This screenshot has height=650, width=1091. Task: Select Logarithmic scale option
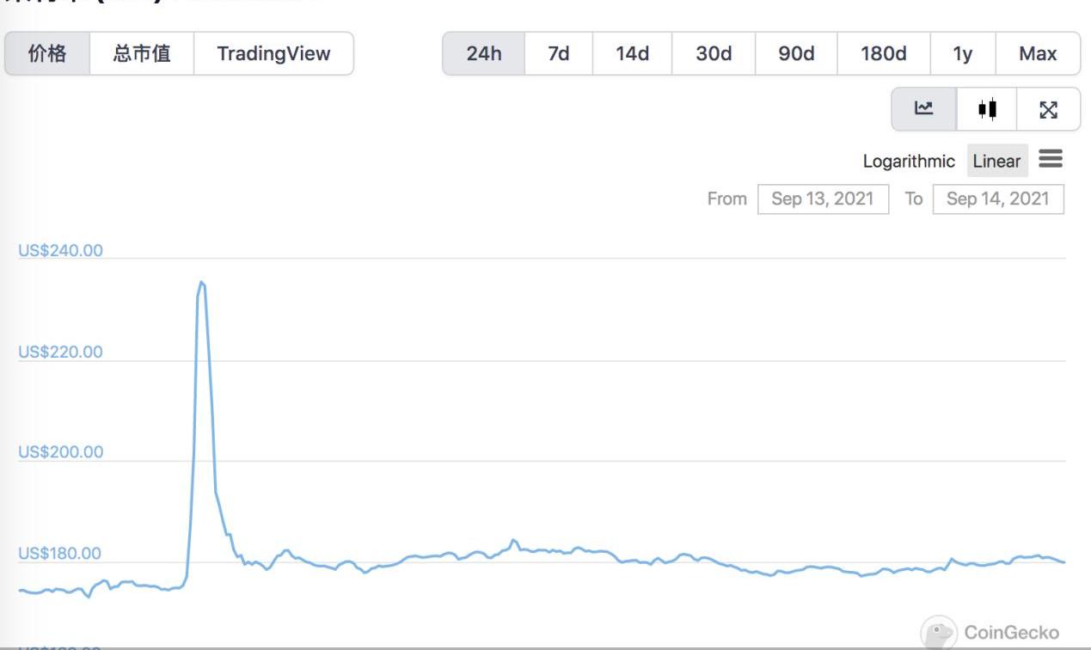pos(909,161)
